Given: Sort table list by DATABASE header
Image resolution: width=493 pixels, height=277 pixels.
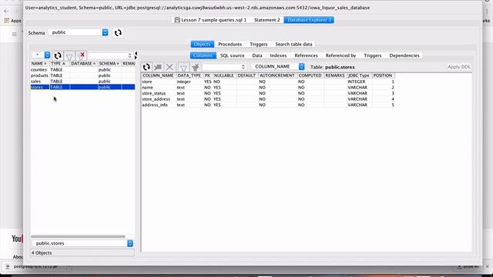Looking at the screenshot, I should tap(84, 63).
